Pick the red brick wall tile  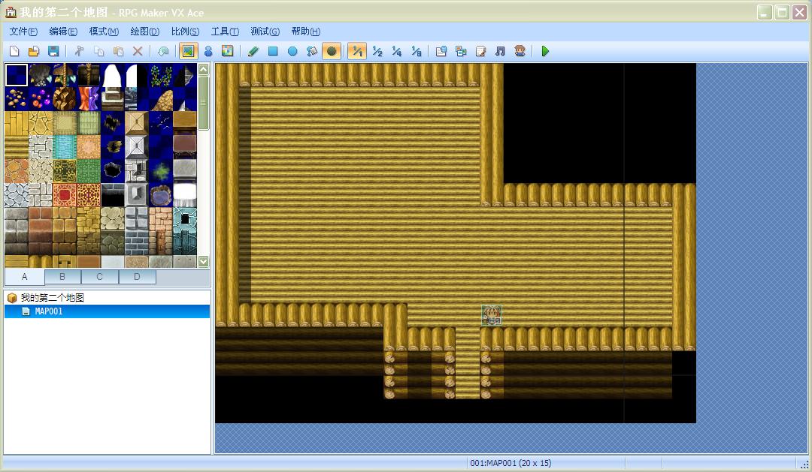(x=41, y=230)
